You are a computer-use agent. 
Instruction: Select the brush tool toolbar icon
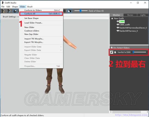(15, 11)
